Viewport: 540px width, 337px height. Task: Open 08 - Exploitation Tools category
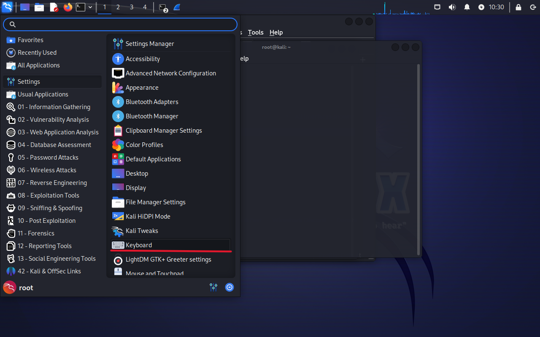[52, 195]
